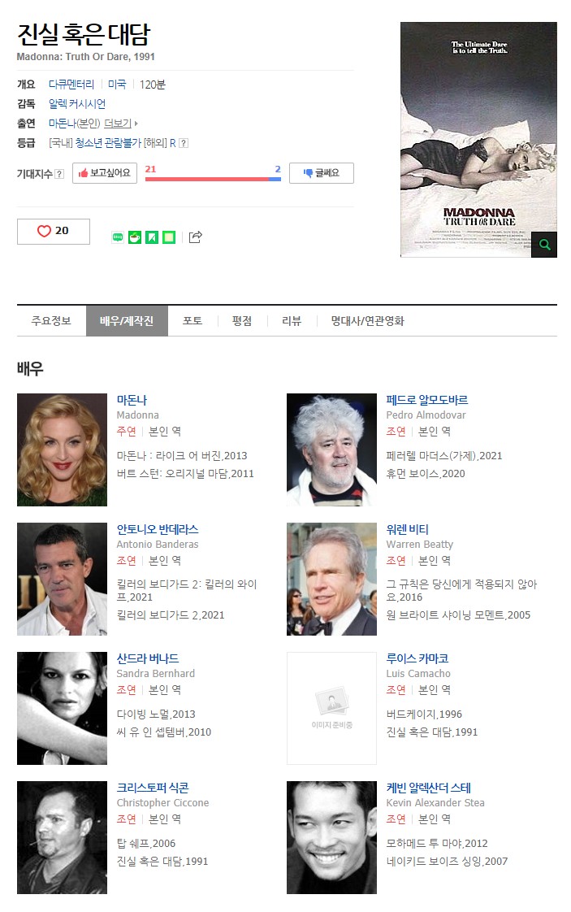The width and height of the screenshot is (571, 912).
Task: Click 청소년 관람불가 rating link
Action: (x=108, y=143)
